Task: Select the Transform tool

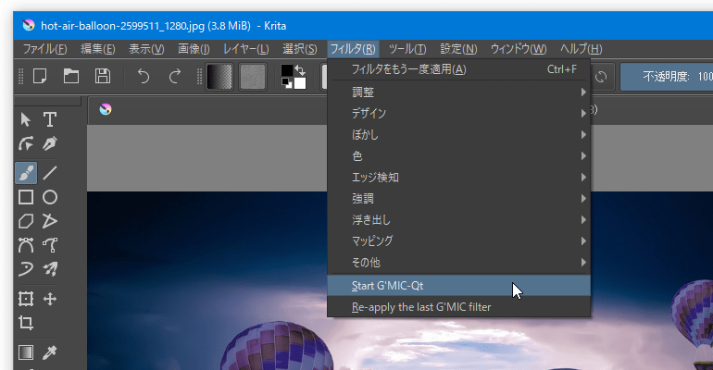Action: pyautogui.click(x=26, y=299)
